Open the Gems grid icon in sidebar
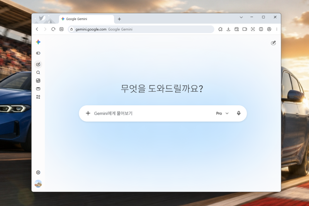309x206 pixels. (38, 97)
